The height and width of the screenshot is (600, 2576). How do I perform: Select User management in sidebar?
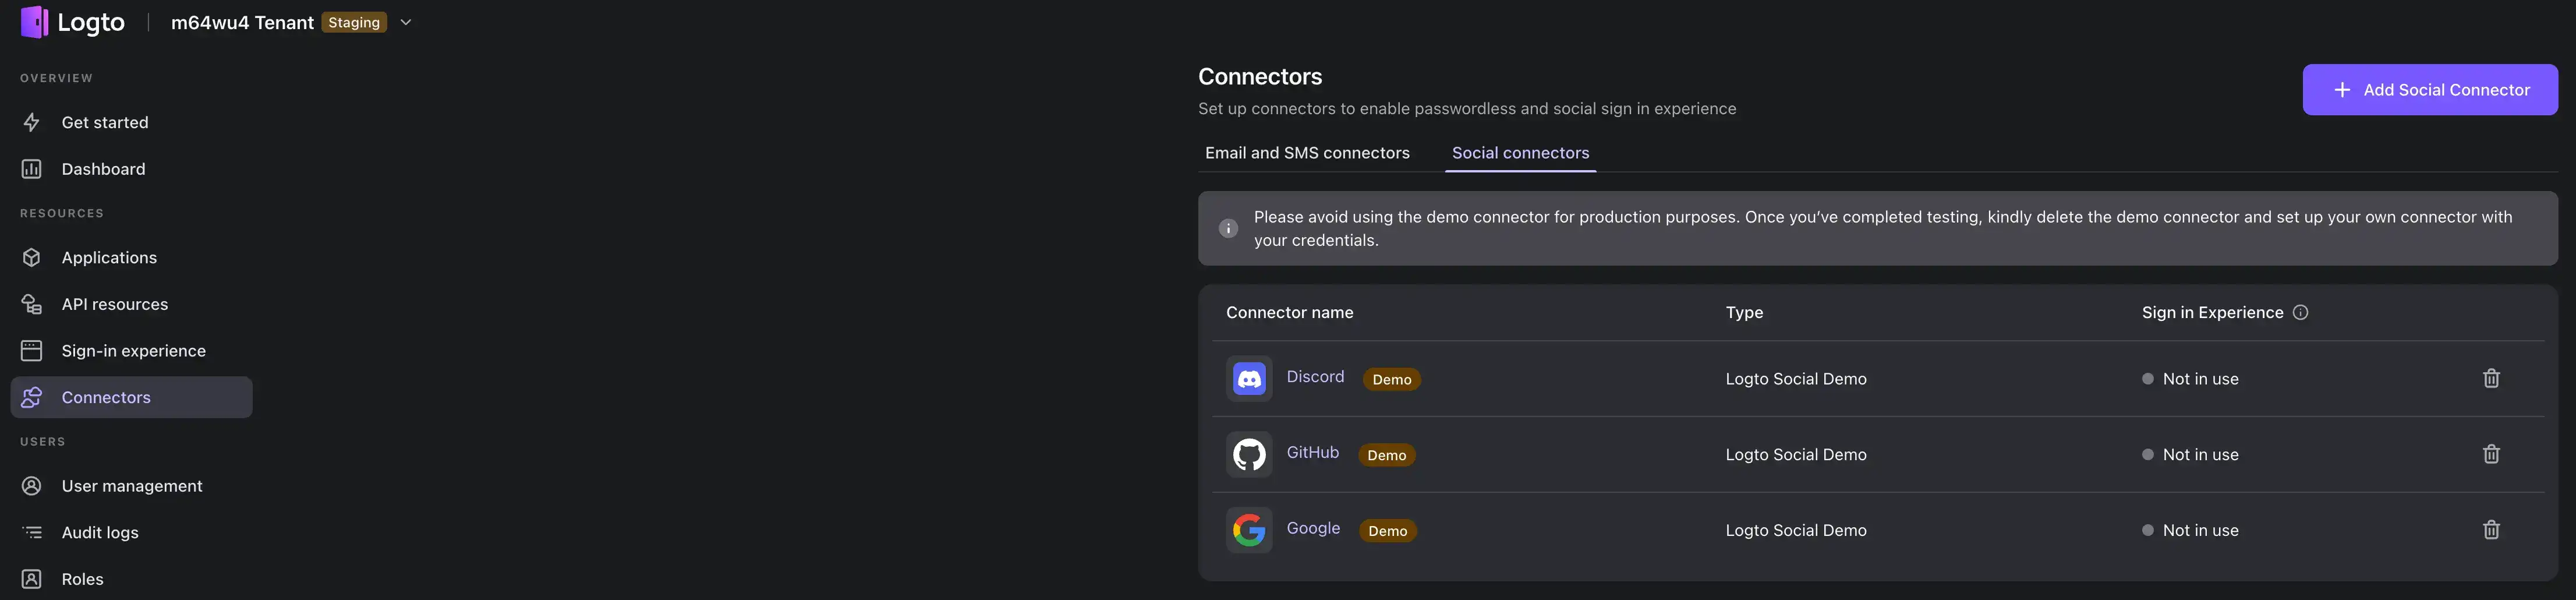pyautogui.click(x=131, y=486)
